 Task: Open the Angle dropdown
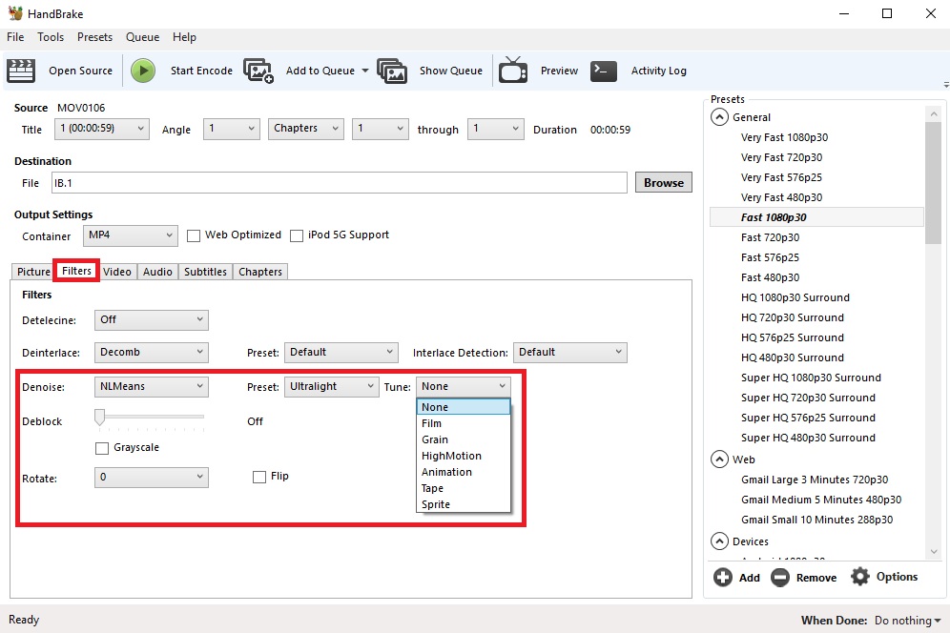click(x=232, y=129)
